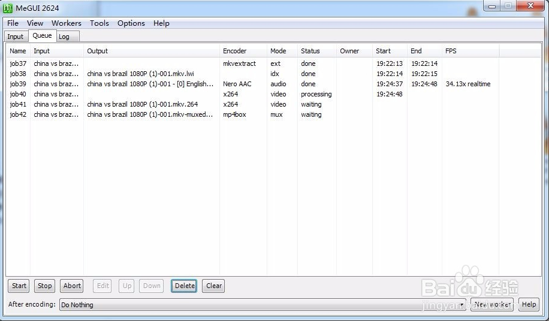This screenshot has height=321, width=549.
Task: Select job39 in the queue
Action: point(18,84)
